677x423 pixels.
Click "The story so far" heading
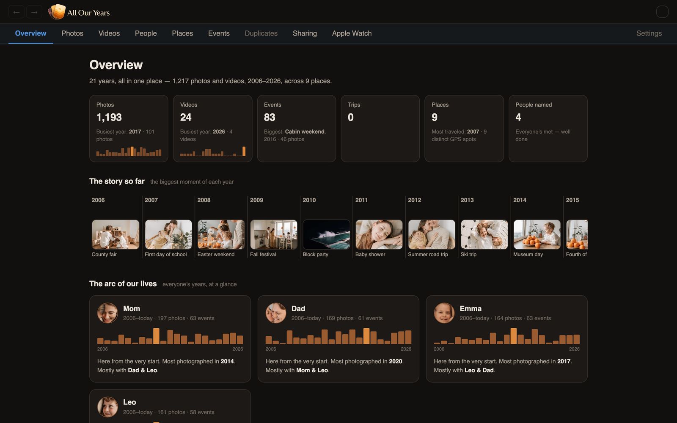[117, 181]
